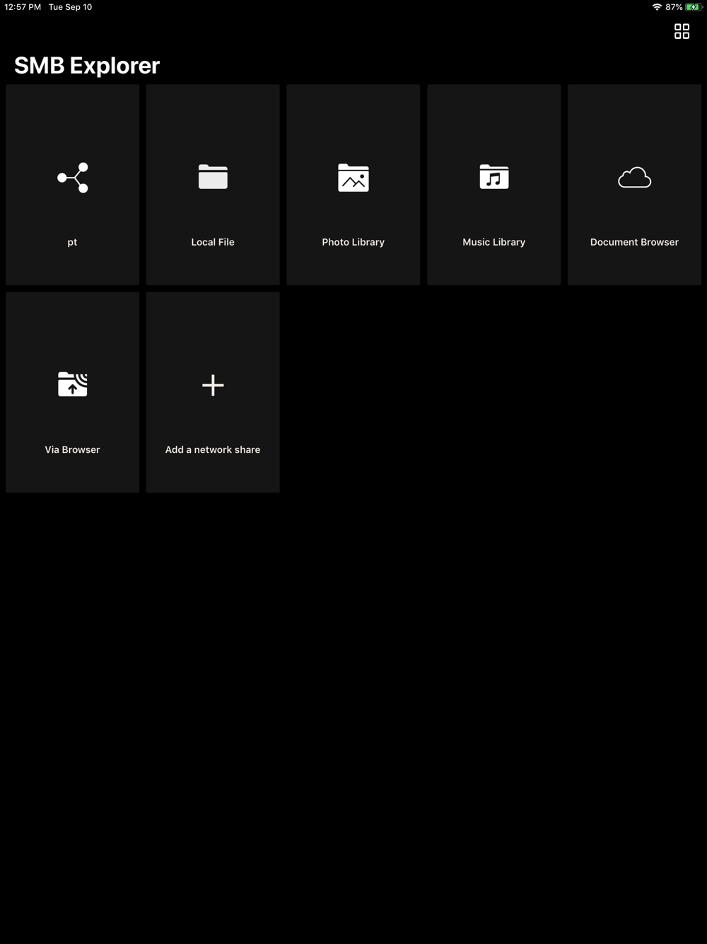Select the 'Local File' label
The image size is (707, 944).
coord(213,242)
